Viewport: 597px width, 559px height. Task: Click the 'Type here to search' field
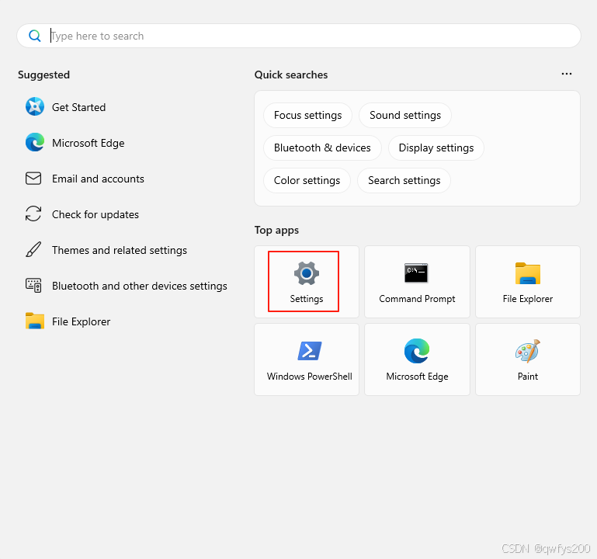(x=299, y=36)
